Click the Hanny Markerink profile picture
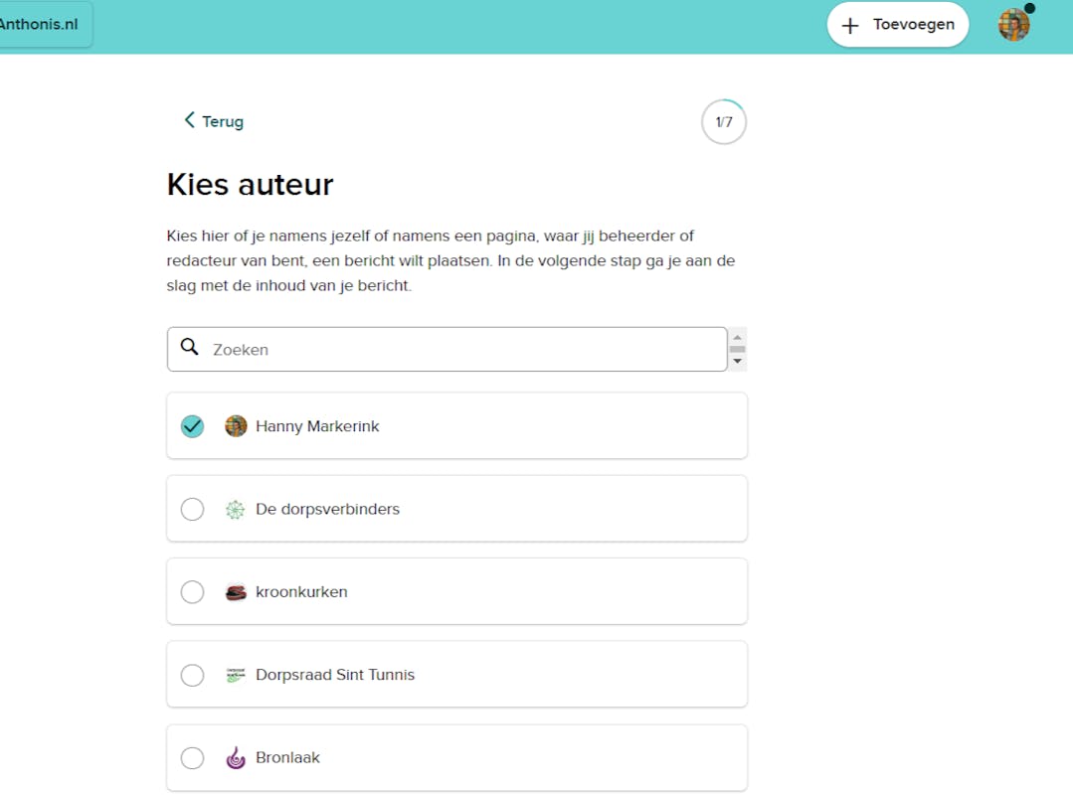This screenshot has width=1073, height=795. pyautogui.click(x=236, y=426)
